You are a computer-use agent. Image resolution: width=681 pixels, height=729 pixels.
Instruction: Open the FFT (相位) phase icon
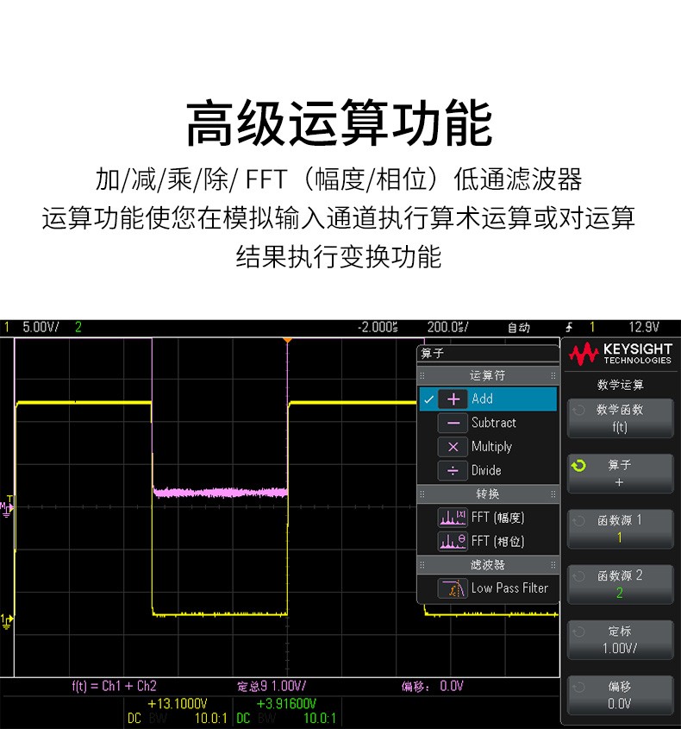coord(453,541)
